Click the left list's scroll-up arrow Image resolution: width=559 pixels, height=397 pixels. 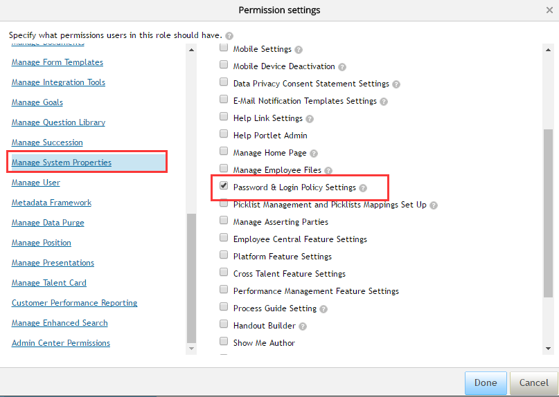(191, 50)
